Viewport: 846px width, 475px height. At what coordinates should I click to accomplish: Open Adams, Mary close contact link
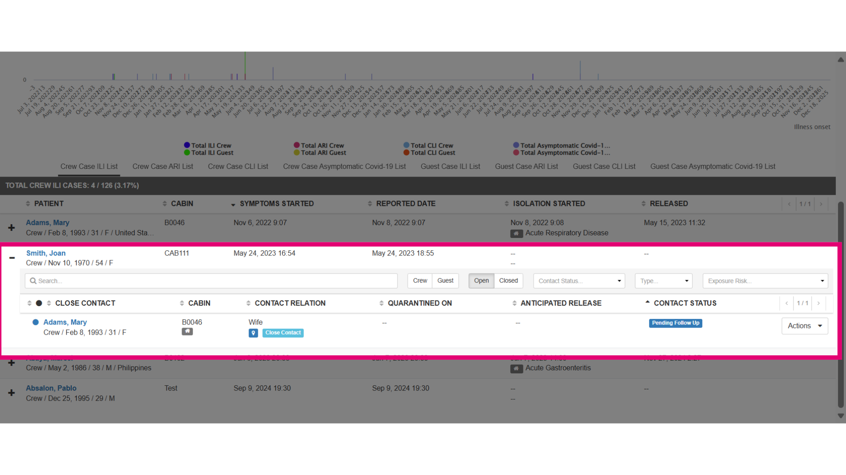pyautogui.click(x=65, y=322)
